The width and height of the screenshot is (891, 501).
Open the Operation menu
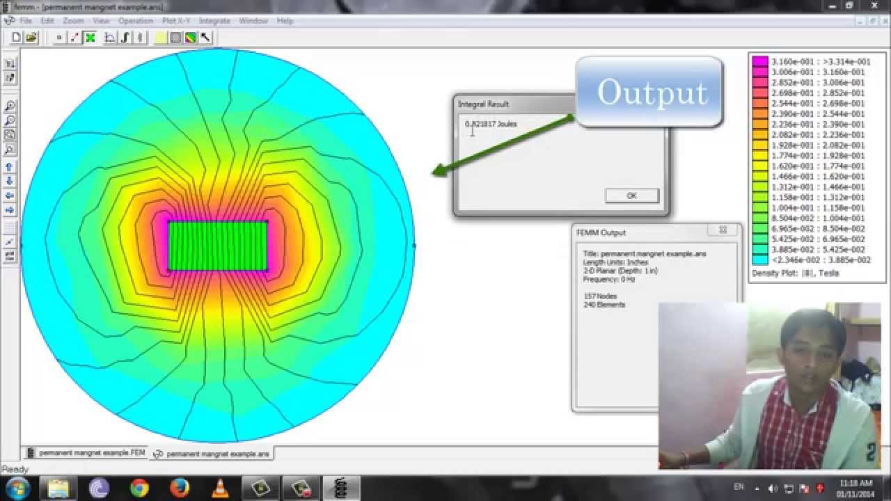click(135, 21)
